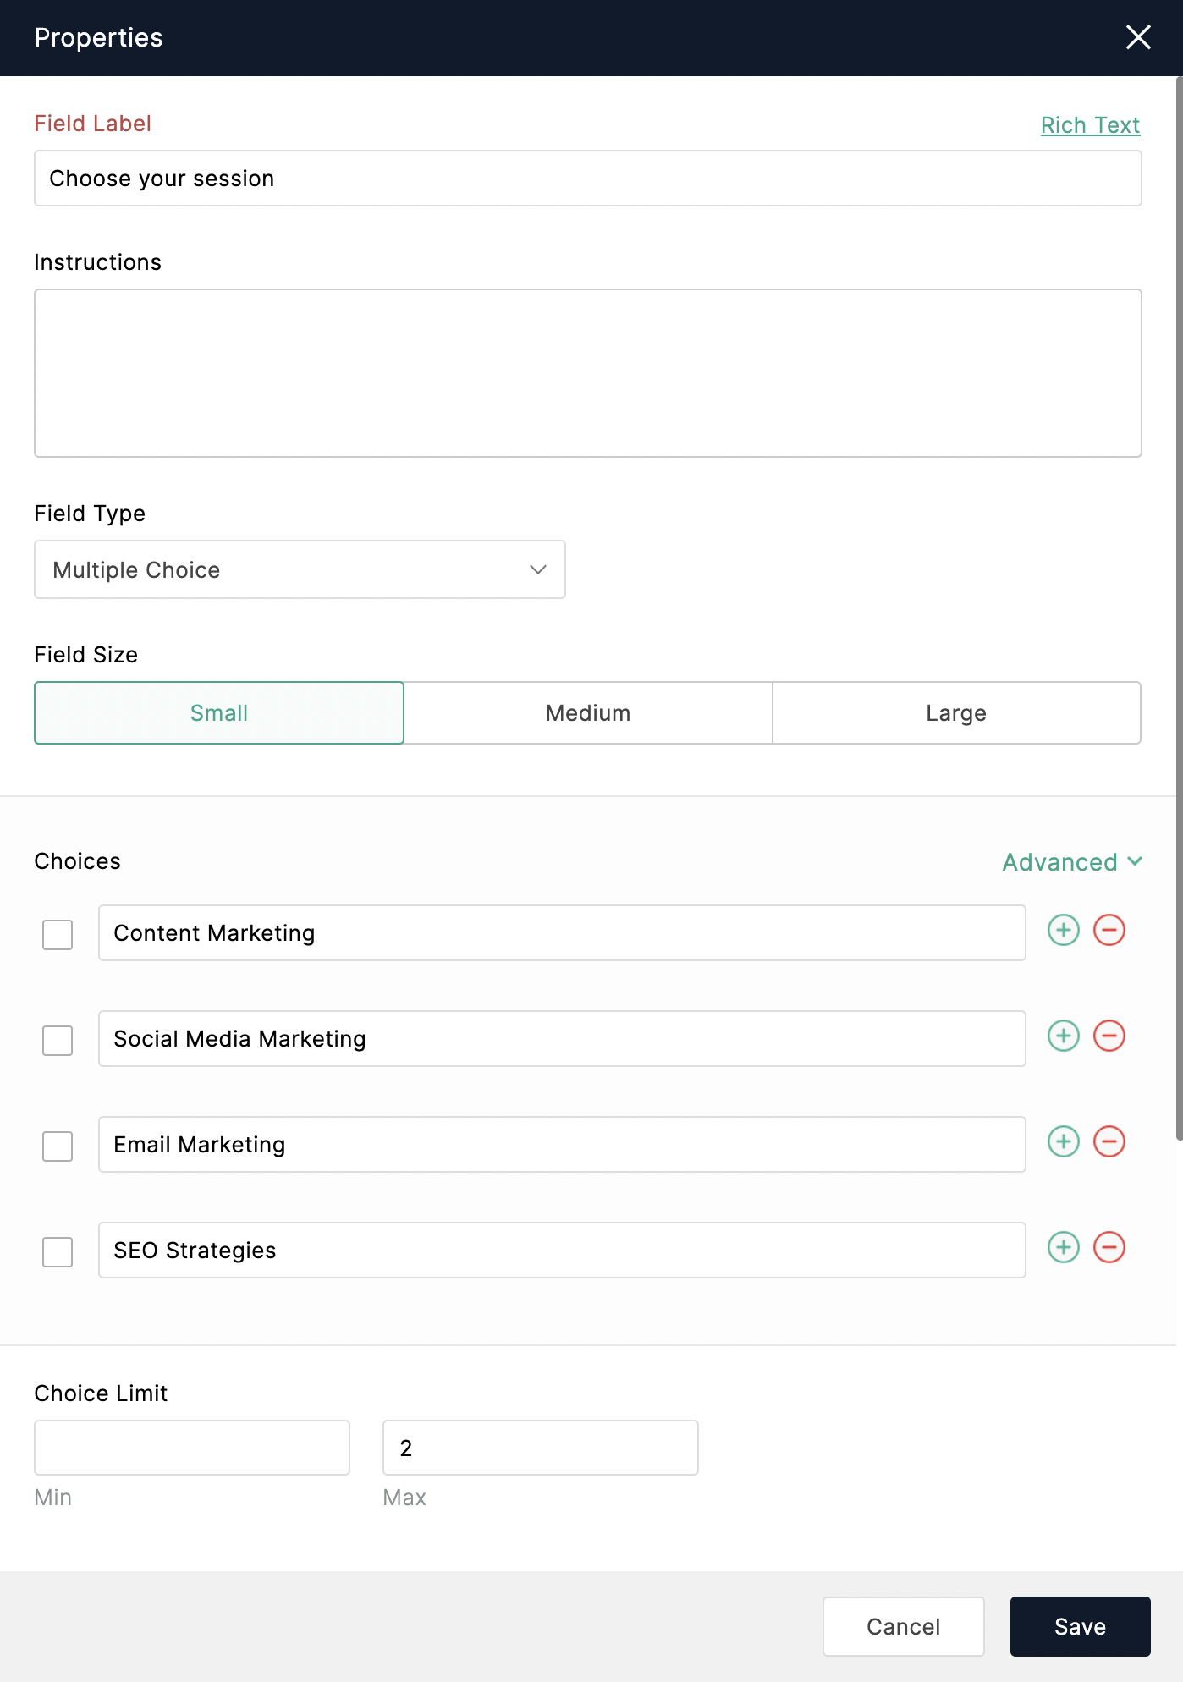The image size is (1183, 1682).
Task: Select the Large field size
Action: pyautogui.click(x=956, y=713)
